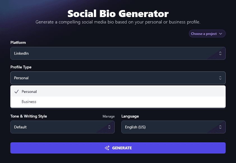236x163 pixels.
Task: Click the Choose a project button
Action: pos(207,33)
